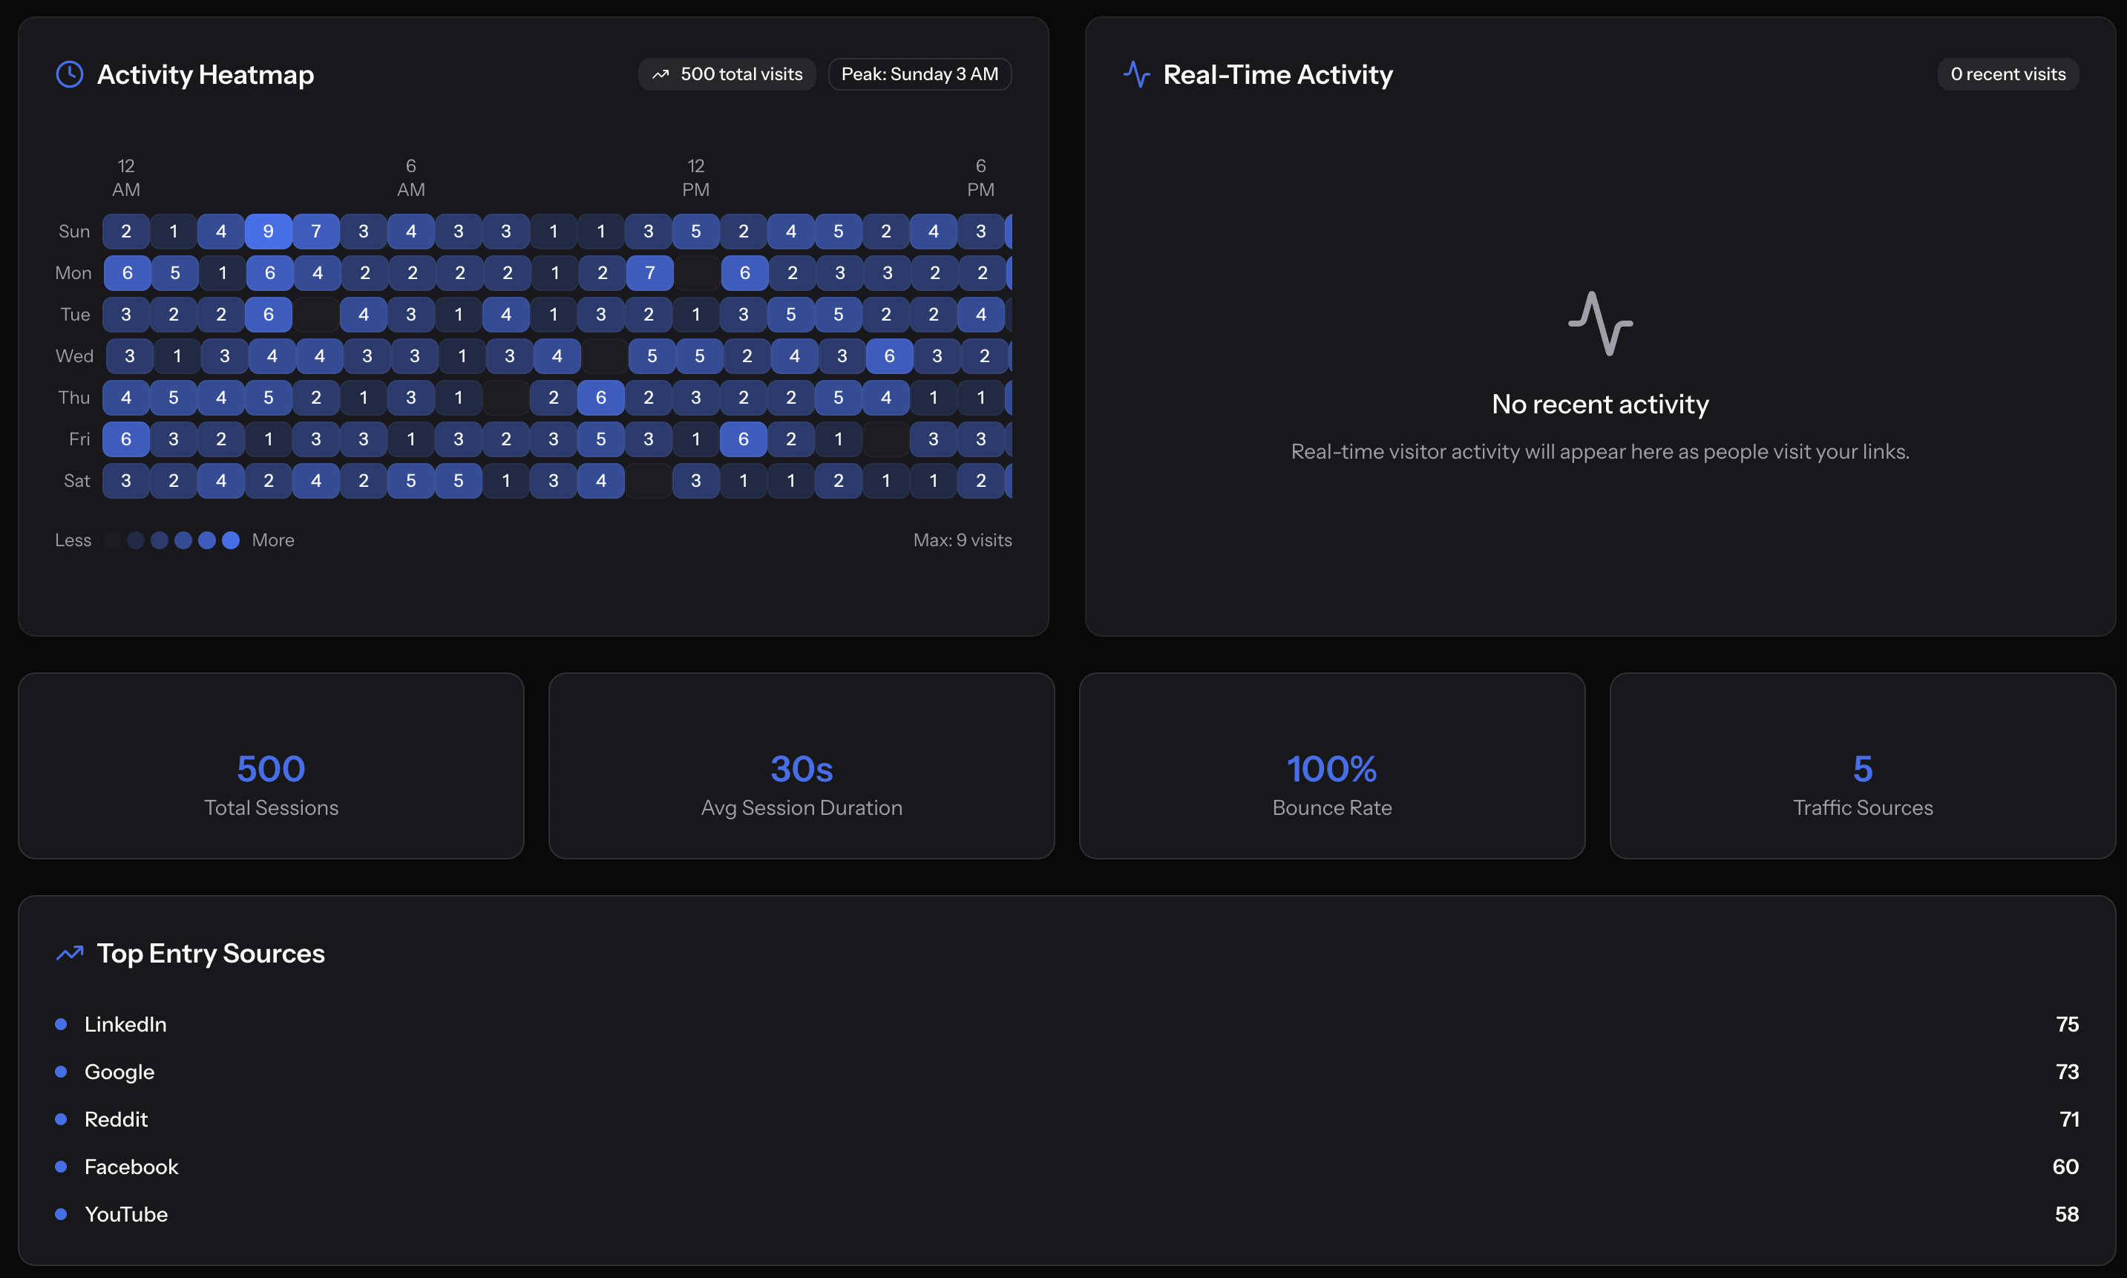2127x1278 pixels.
Task: Select the Sunday heatmap cell showing 7
Action: pyautogui.click(x=316, y=231)
